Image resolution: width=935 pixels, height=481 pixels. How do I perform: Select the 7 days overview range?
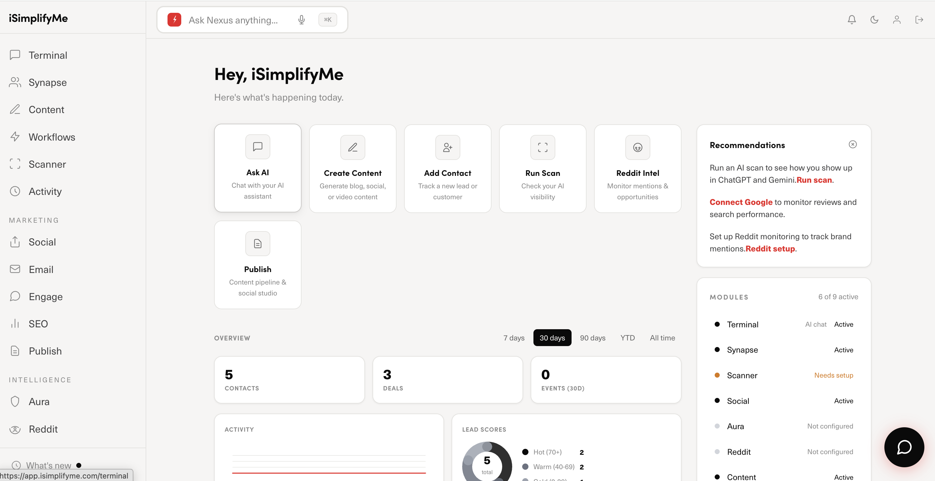(514, 338)
